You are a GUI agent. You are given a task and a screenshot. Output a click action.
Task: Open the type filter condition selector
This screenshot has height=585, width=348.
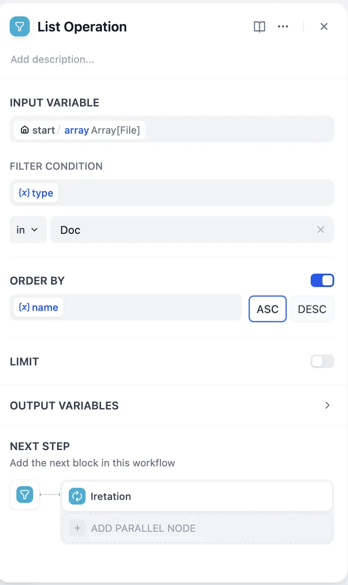pos(36,193)
